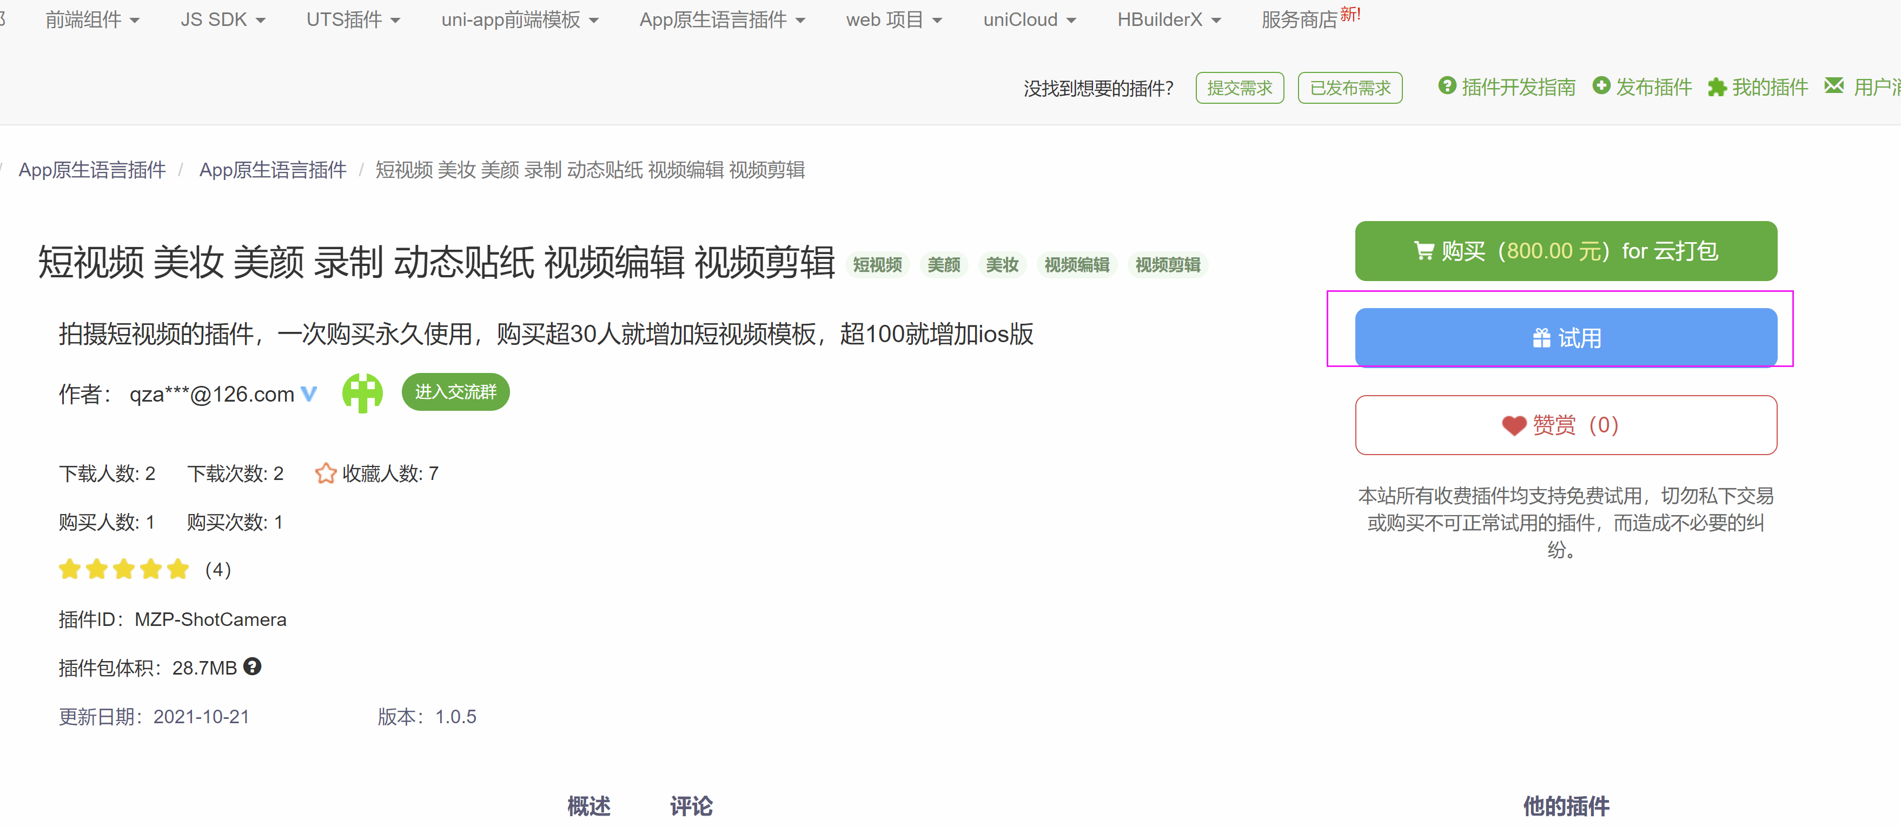Click the 购买 (800.00 元) for 云打包 button

1565,251
